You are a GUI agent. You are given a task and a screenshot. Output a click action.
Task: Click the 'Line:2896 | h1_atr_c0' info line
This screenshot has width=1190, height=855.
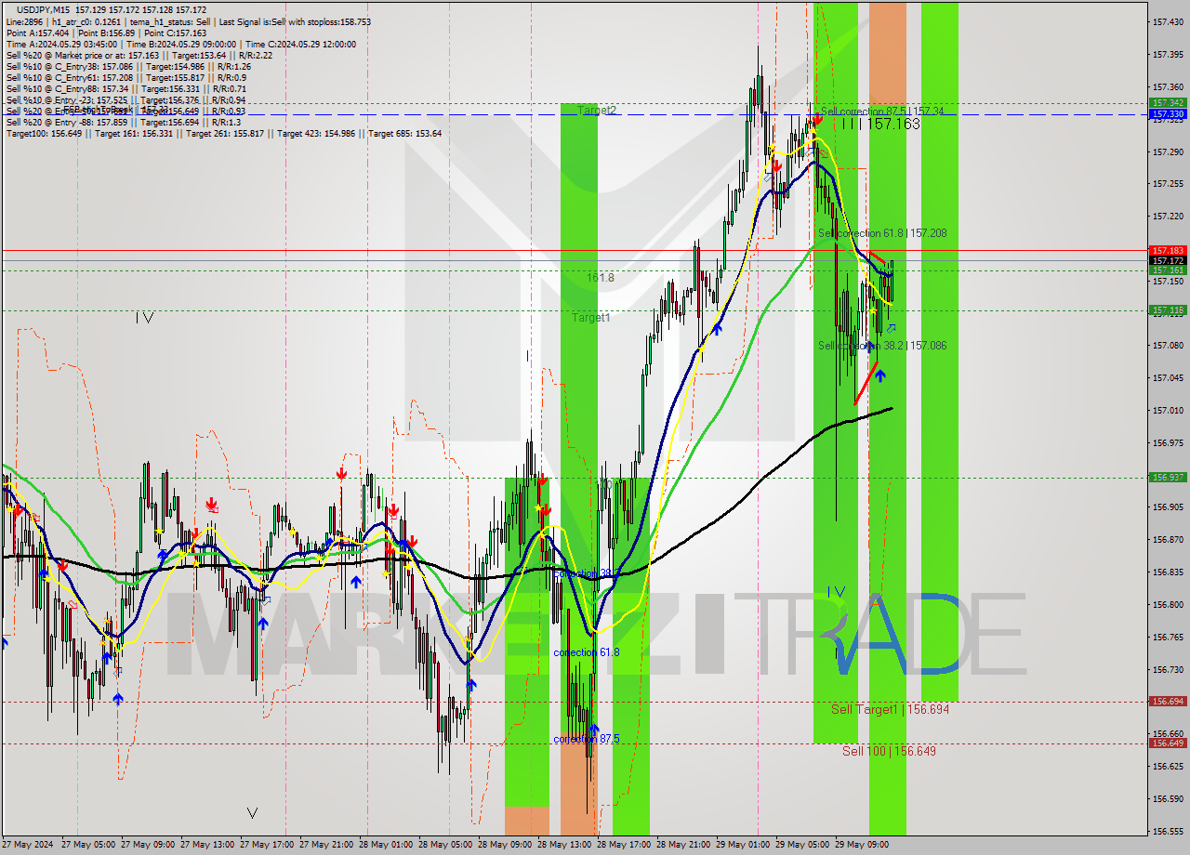(188, 21)
